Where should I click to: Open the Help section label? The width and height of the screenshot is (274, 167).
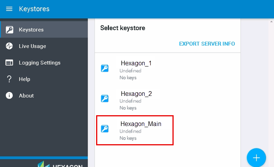click(24, 79)
